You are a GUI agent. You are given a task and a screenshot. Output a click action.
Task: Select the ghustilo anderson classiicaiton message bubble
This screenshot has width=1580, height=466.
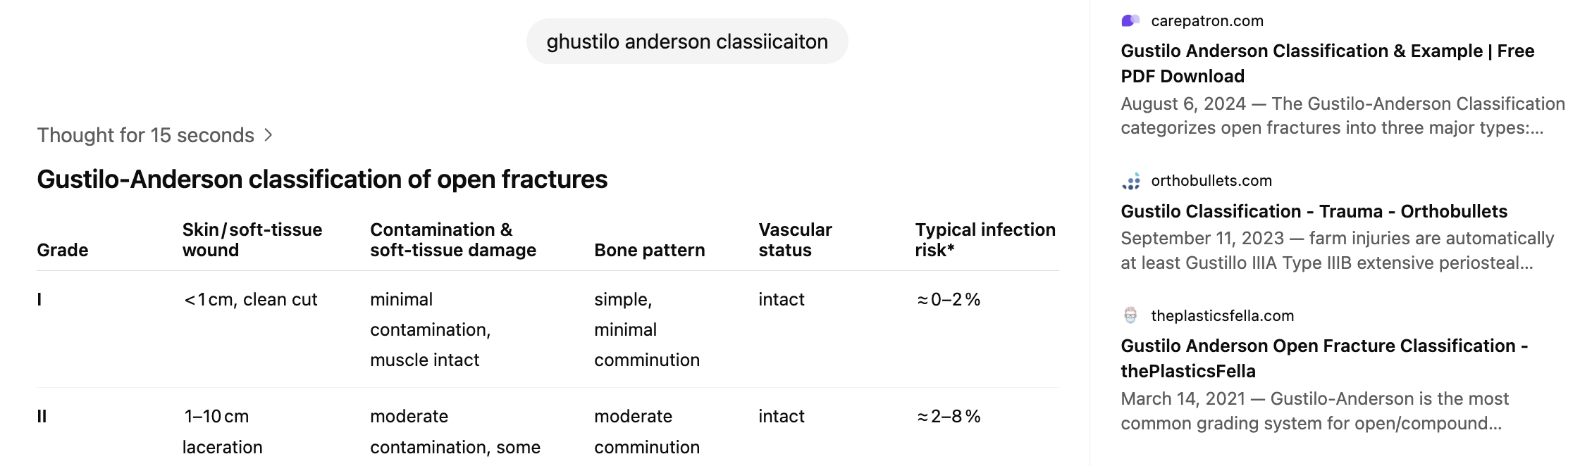687,42
